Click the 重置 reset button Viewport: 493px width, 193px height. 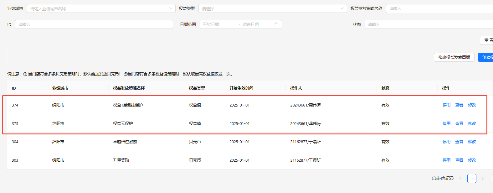tap(487, 40)
